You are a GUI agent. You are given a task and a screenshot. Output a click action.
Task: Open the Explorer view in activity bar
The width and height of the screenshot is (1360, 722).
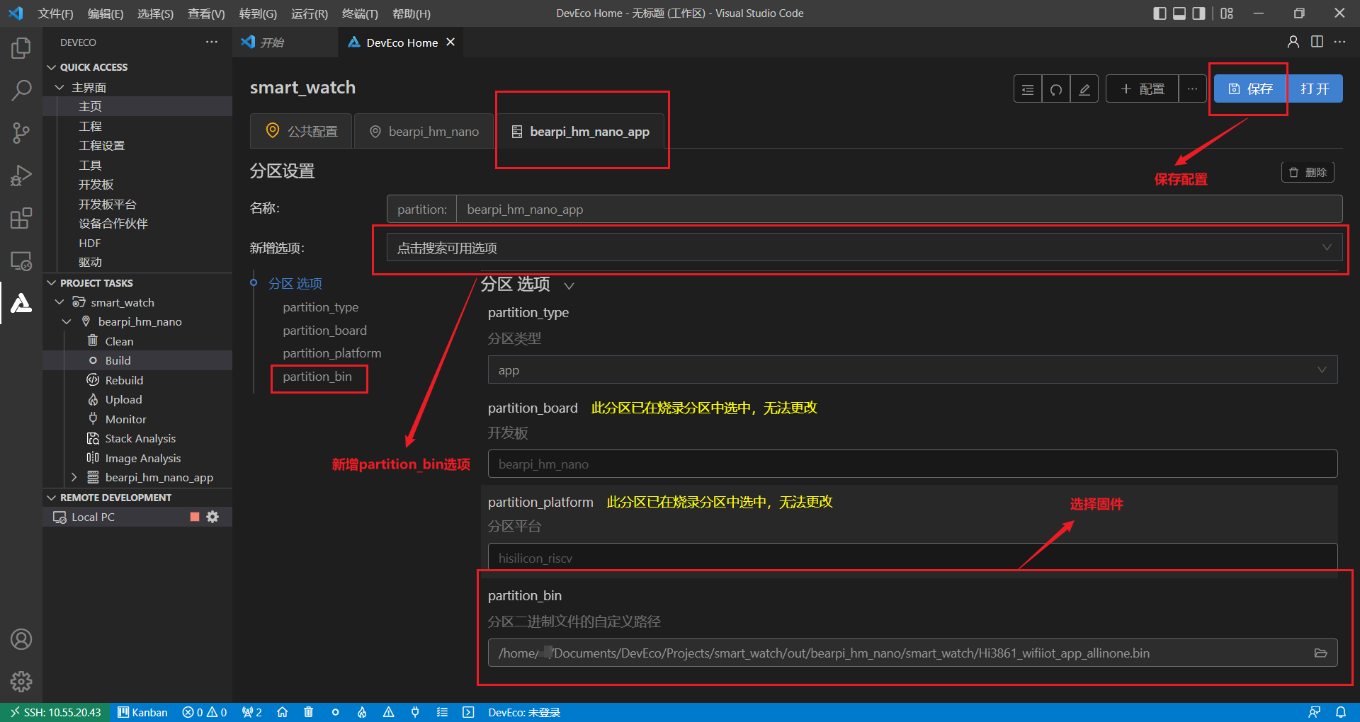coord(21,48)
